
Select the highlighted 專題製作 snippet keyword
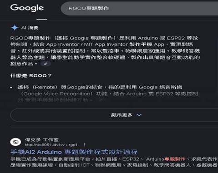pos(175,159)
